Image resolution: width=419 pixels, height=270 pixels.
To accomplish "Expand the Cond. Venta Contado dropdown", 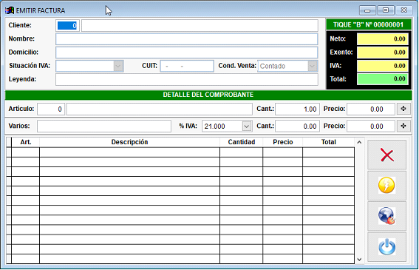I will click(312, 66).
